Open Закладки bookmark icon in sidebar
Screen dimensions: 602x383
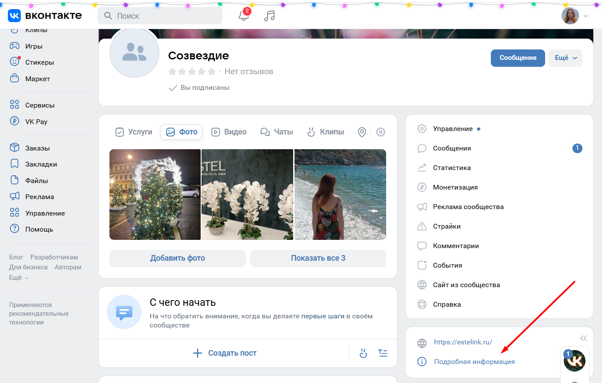click(x=15, y=164)
